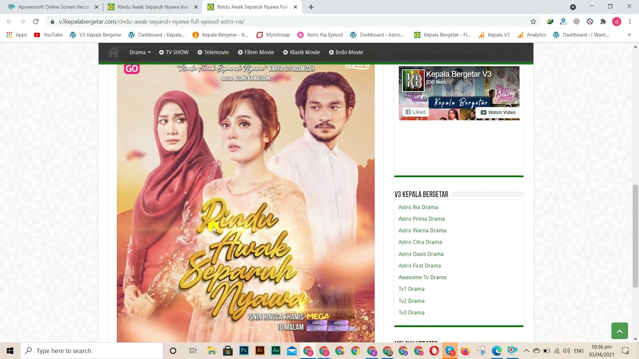Open Microsoft Store from the taskbar

tap(228, 351)
